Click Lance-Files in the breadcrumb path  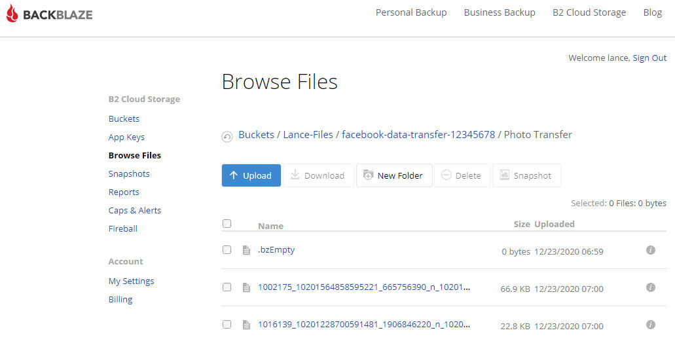coord(308,134)
